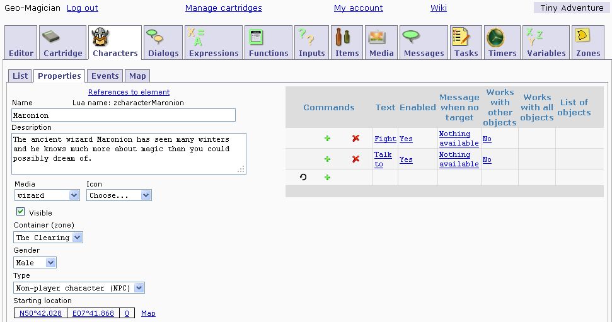Click green plus in Fight command row
This screenshot has width=612, height=322.
click(327, 139)
